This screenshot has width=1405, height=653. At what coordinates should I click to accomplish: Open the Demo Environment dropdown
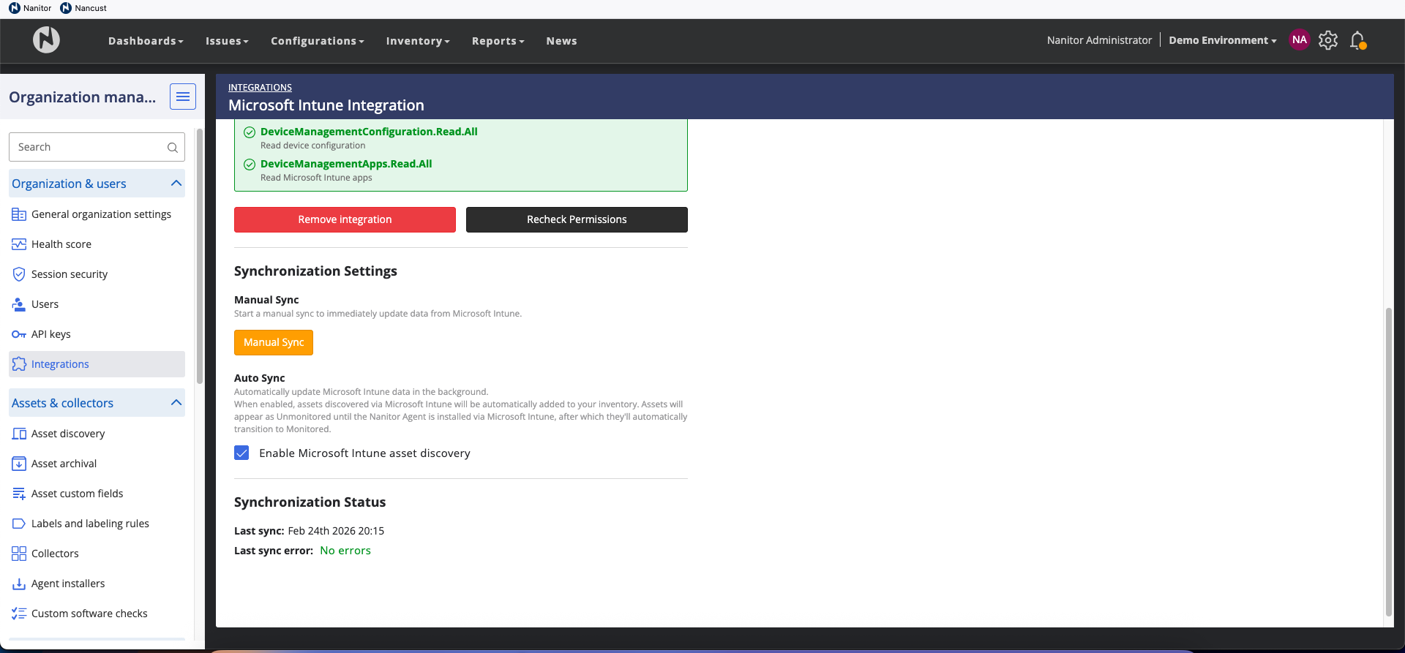pyautogui.click(x=1222, y=40)
